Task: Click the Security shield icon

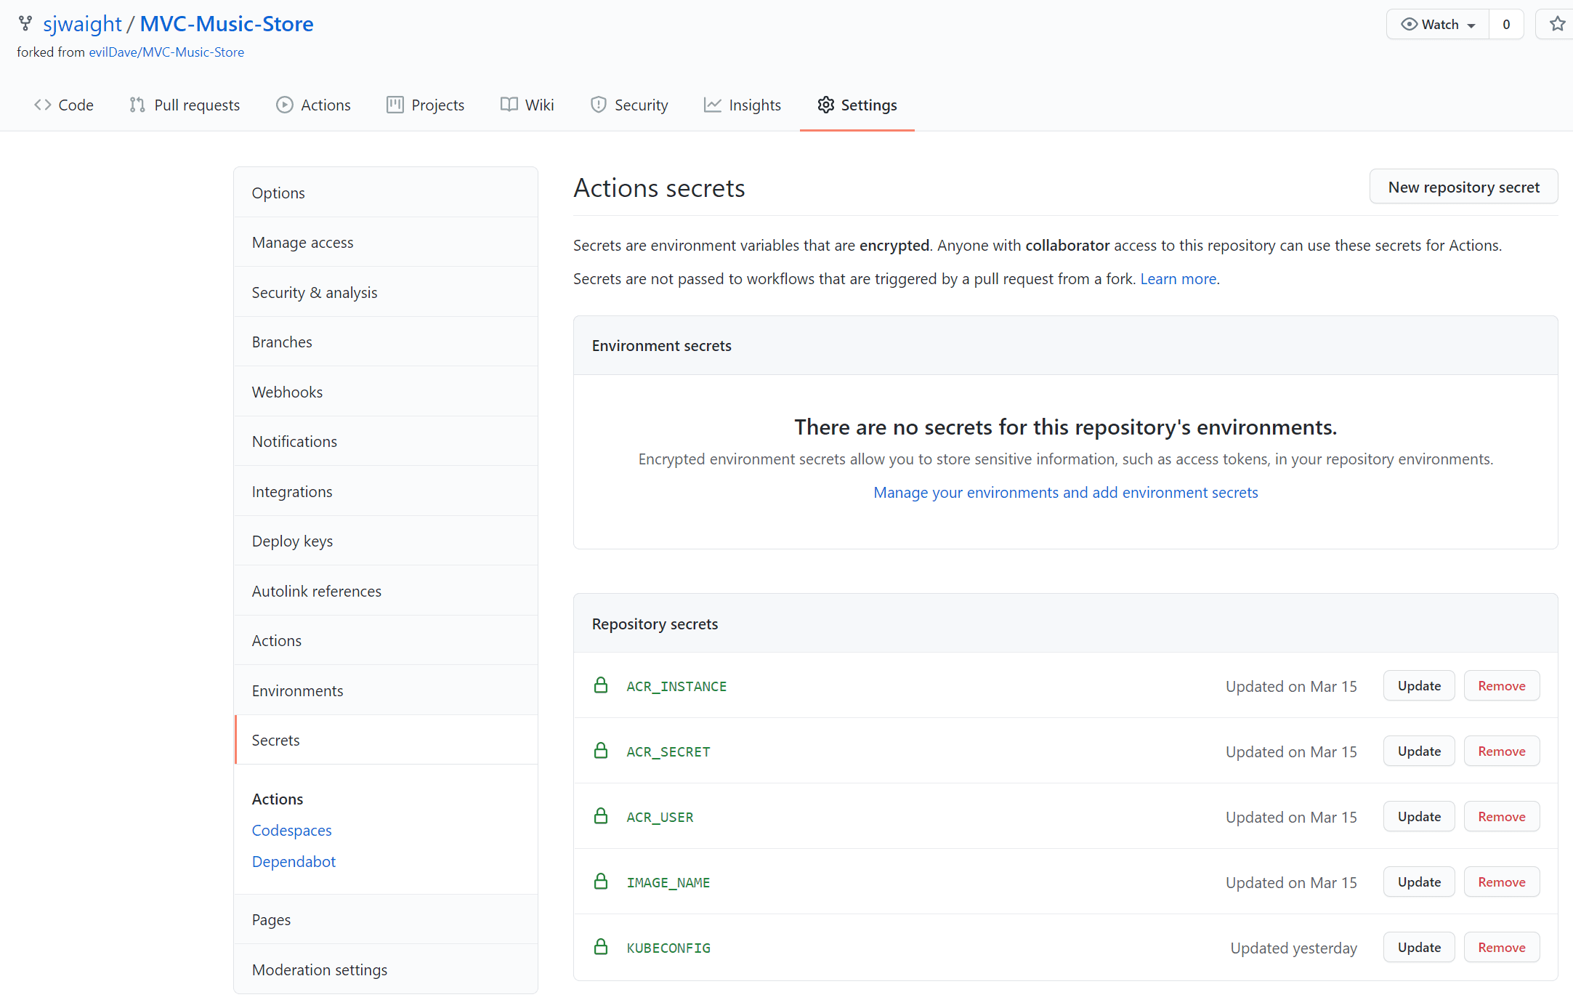Action: click(599, 105)
